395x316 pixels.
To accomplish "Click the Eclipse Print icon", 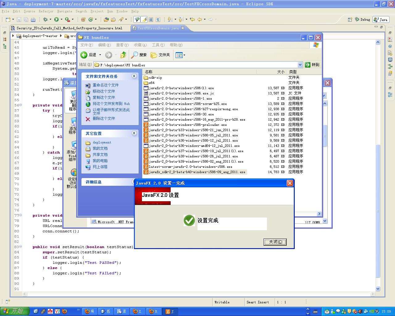I will [33, 19].
